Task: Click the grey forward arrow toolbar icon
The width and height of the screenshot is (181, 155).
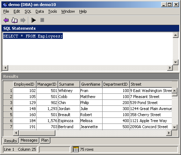Action: pyautogui.click(x=23, y=20)
